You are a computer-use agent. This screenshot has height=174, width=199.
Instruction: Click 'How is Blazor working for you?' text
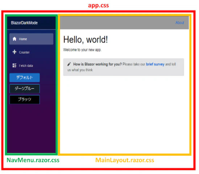98,64
